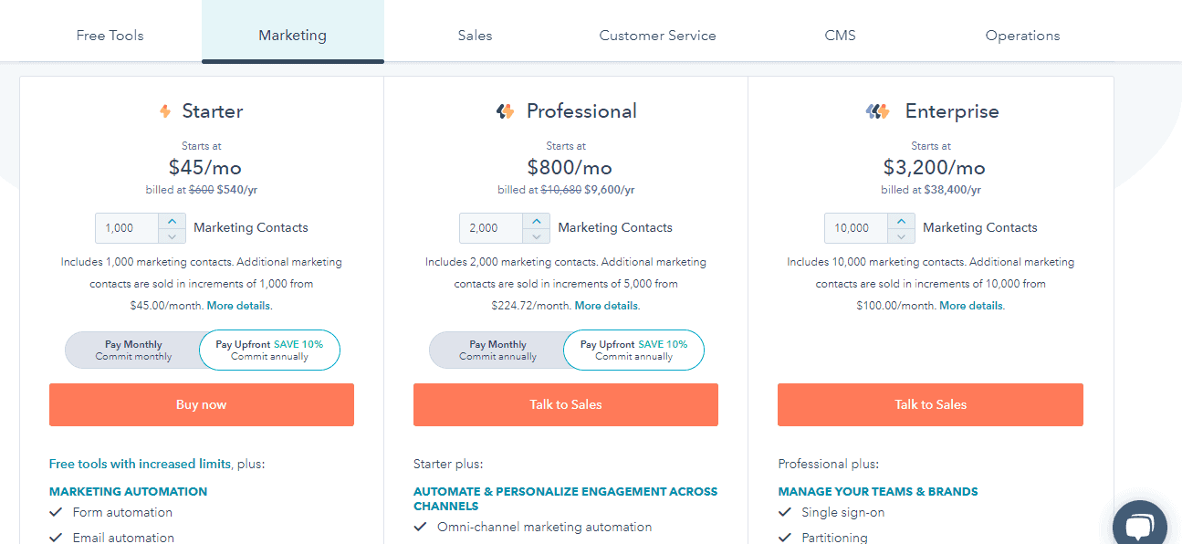
Task: Click the Enterprise plan triple-bolt icon
Action: [877, 110]
